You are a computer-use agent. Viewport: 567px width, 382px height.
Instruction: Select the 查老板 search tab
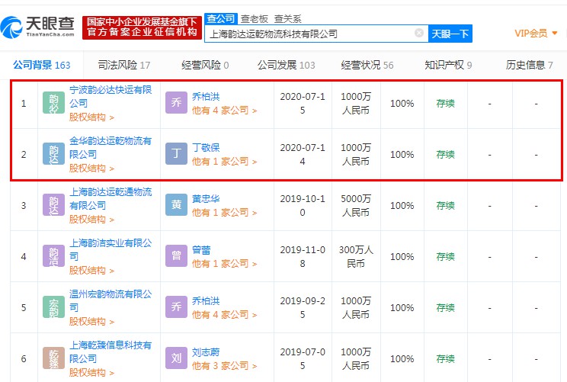[x=255, y=19]
